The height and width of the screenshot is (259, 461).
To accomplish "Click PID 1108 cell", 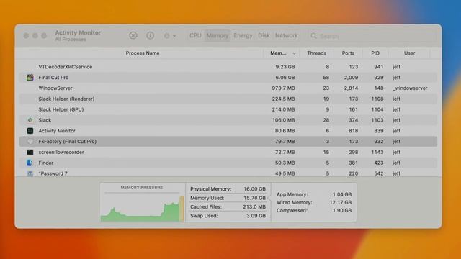I will (377, 99).
